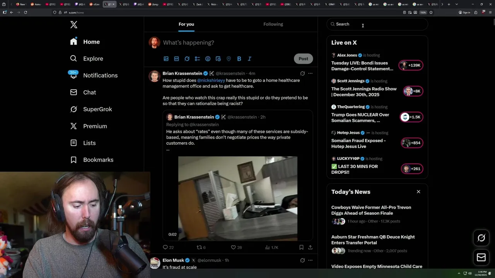Switch to the For you tab
Viewport: 495px width, 278px height.
(186, 24)
